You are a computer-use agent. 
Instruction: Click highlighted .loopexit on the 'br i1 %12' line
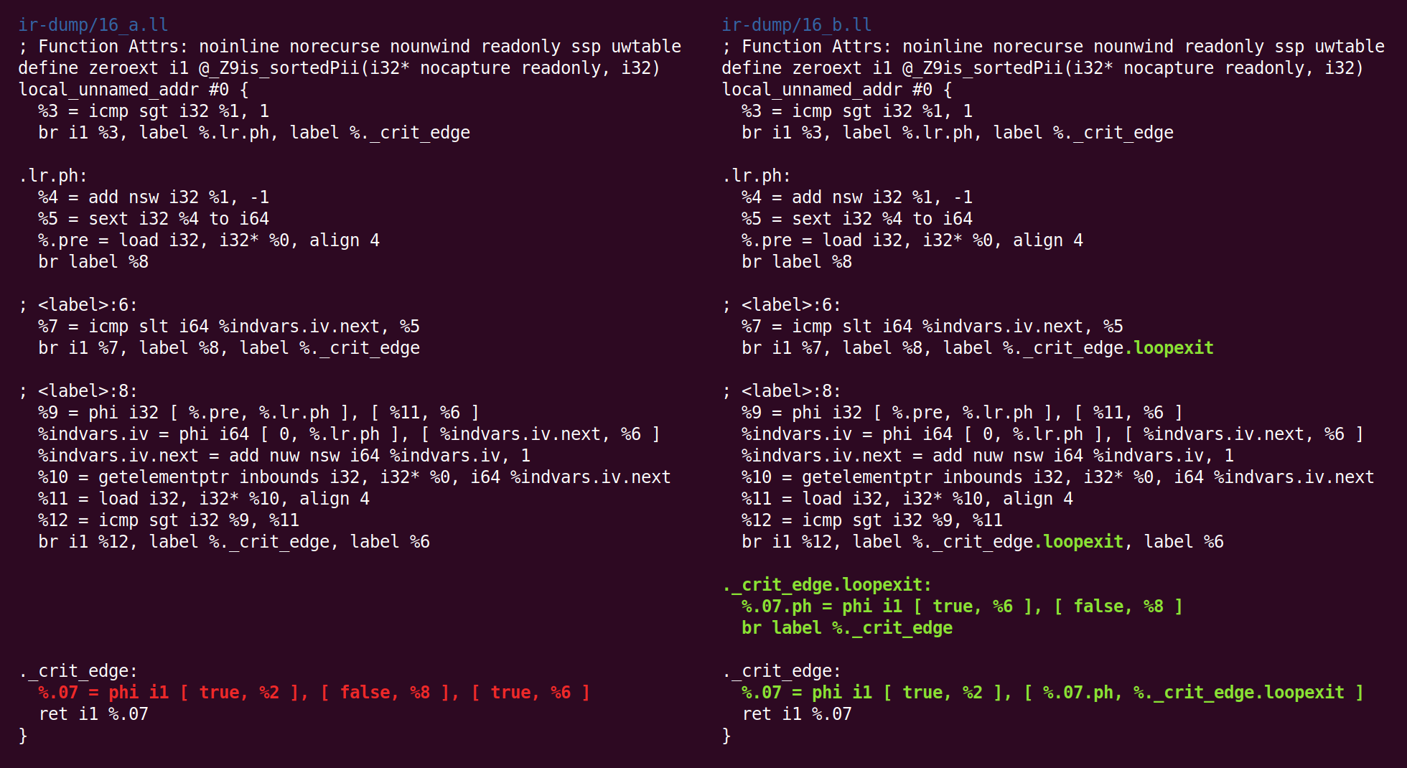point(1083,542)
